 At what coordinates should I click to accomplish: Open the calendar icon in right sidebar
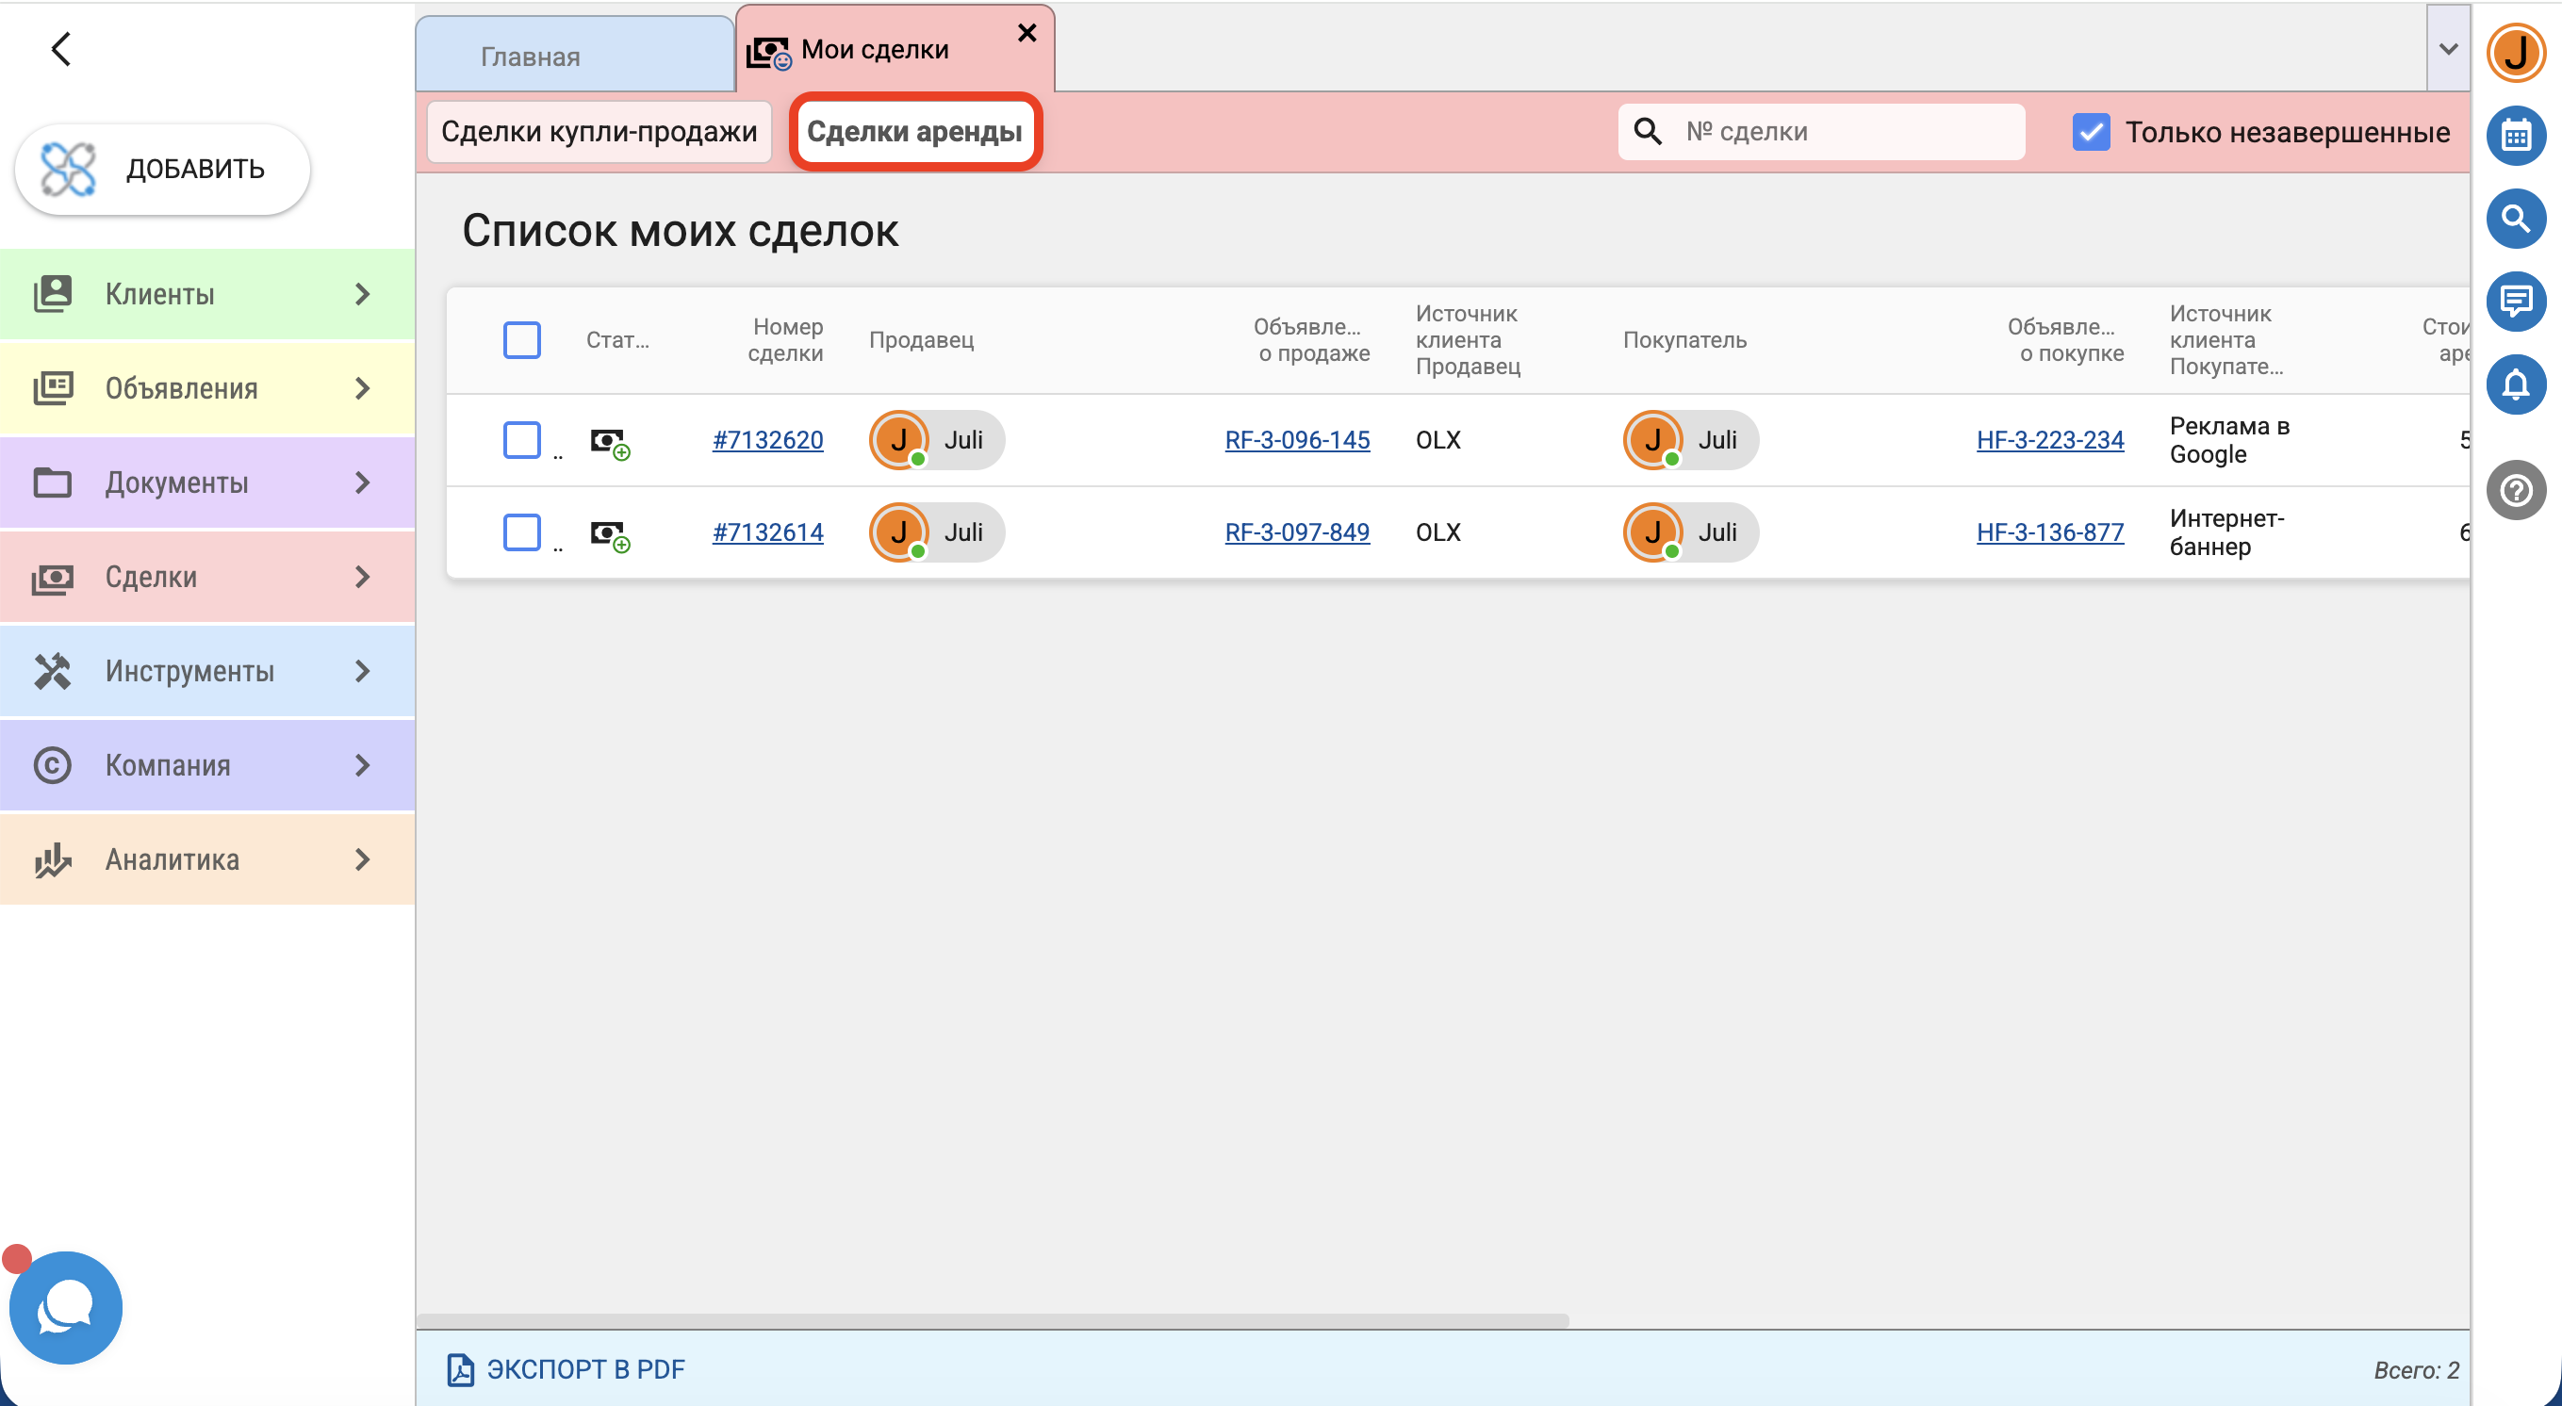(x=2515, y=136)
